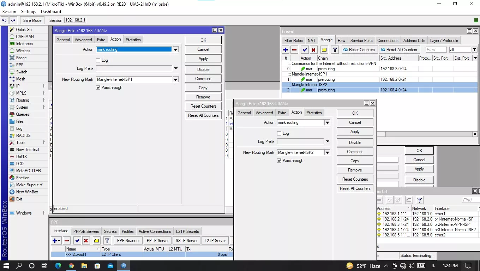Open the Secrets tab in PPP window
This screenshot has width=480, height=271.
pos(110,231)
